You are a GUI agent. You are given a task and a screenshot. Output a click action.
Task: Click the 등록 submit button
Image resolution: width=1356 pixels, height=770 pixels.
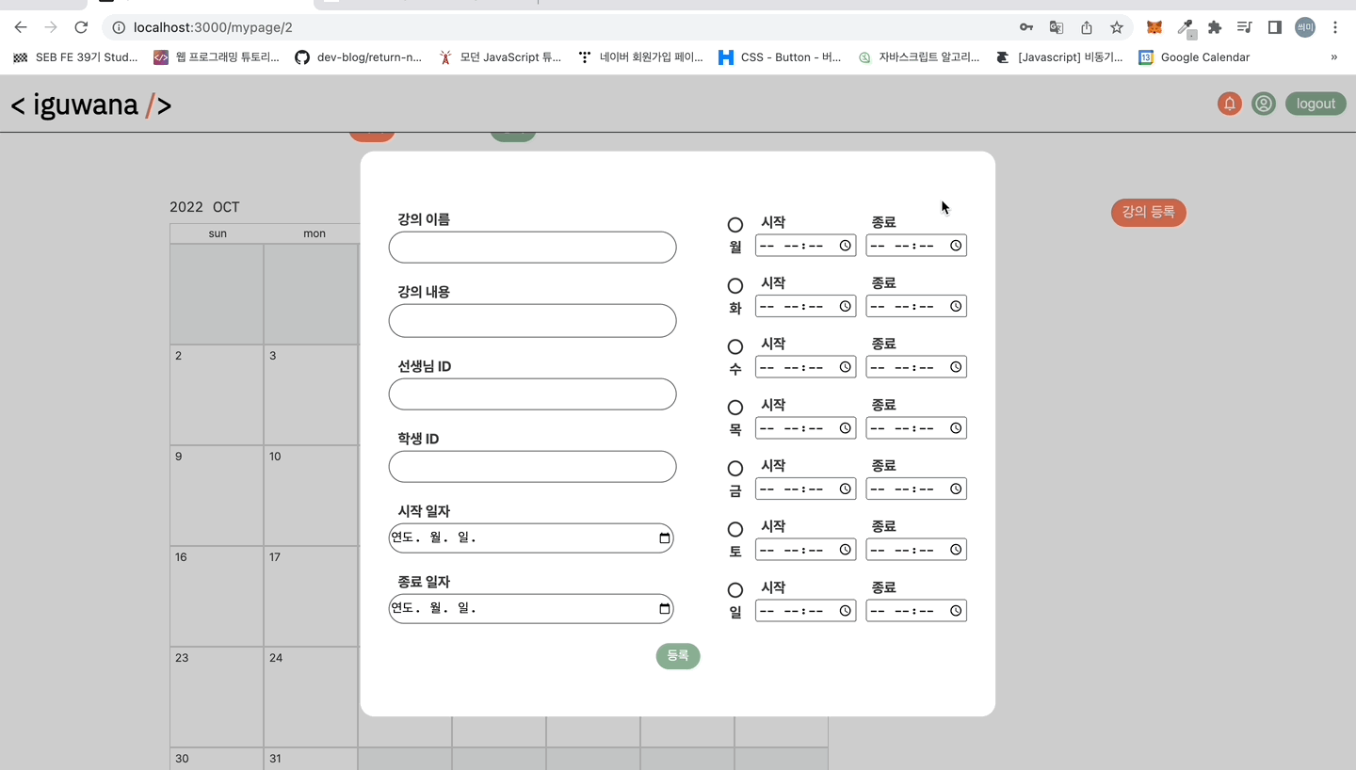pos(678,656)
